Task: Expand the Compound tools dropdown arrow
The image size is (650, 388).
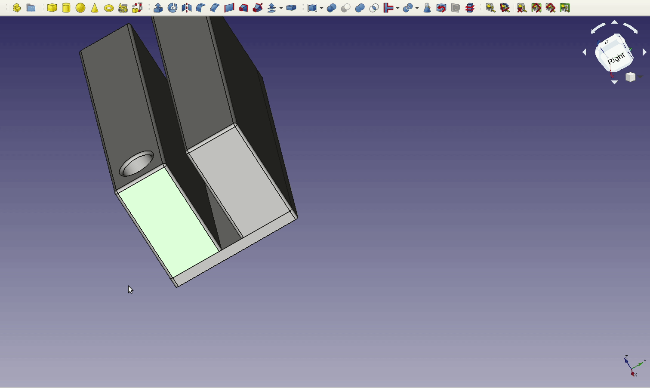Action: pos(321,8)
